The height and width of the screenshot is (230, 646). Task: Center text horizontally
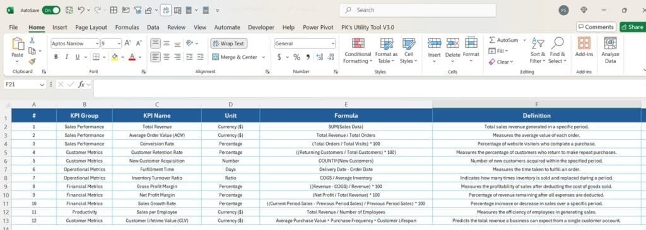click(x=167, y=57)
